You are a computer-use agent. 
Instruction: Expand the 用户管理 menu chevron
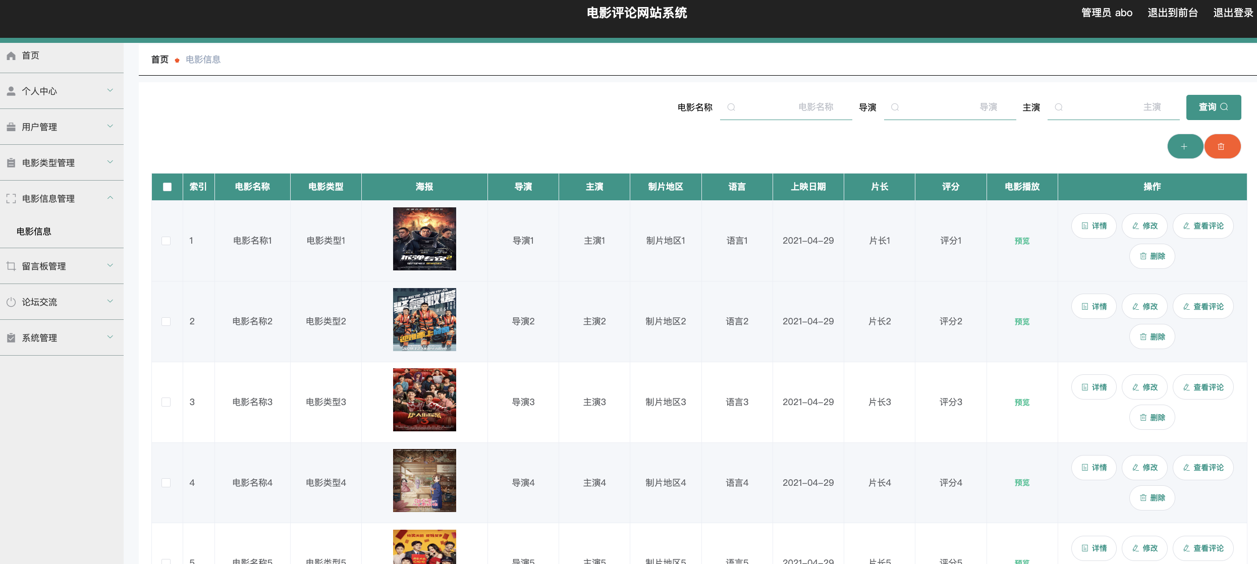click(110, 127)
